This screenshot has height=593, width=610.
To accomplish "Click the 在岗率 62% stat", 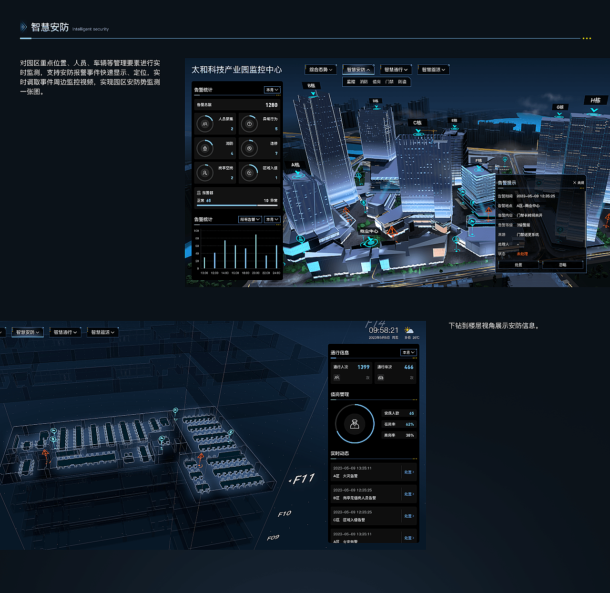I will click(x=399, y=424).
